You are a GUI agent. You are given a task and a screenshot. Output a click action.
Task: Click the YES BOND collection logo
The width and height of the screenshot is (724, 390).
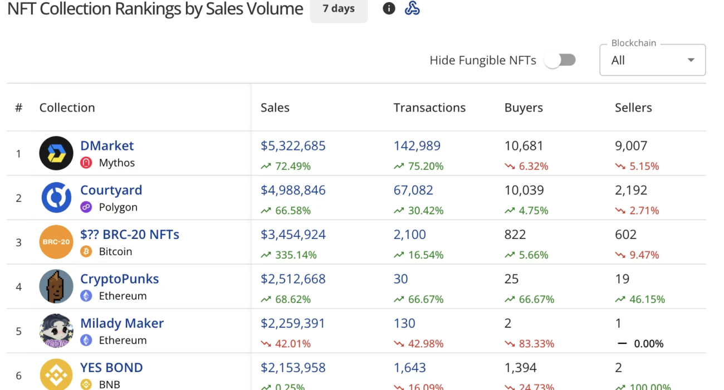(56, 374)
